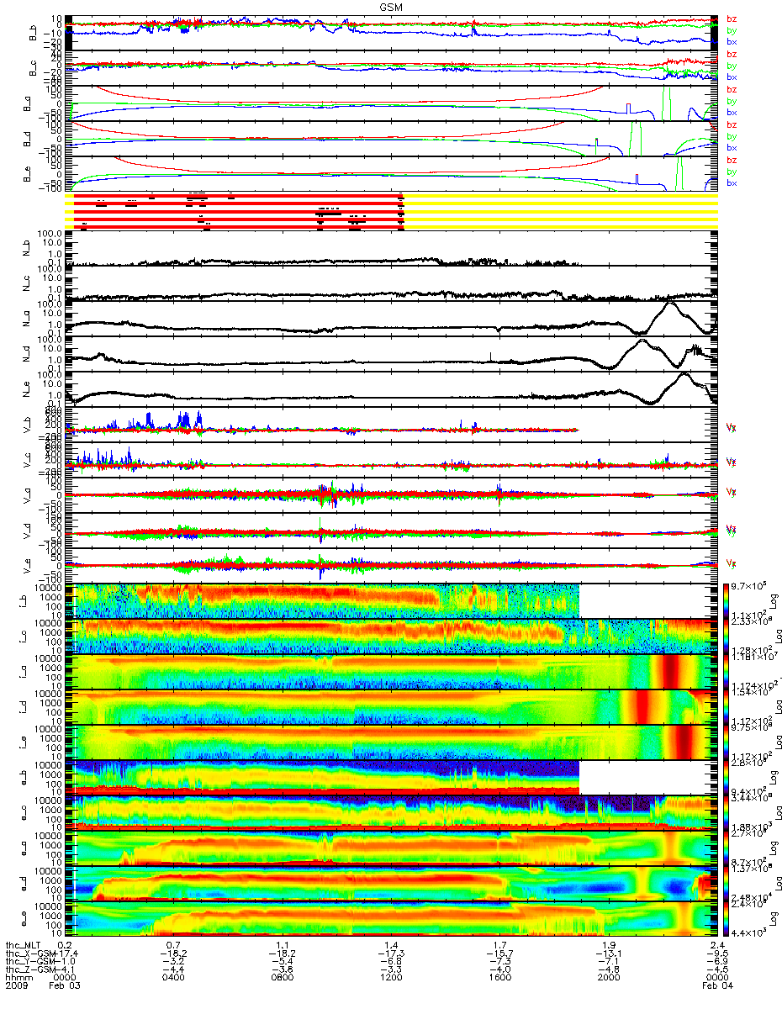Click the bx legend of panel B_b
782x1009 pixels.
[x=732, y=41]
